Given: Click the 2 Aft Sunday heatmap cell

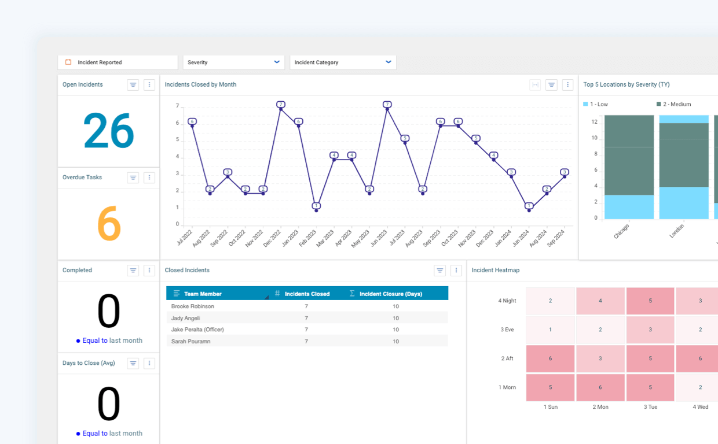Looking at the screenshot, I should 550,358.
